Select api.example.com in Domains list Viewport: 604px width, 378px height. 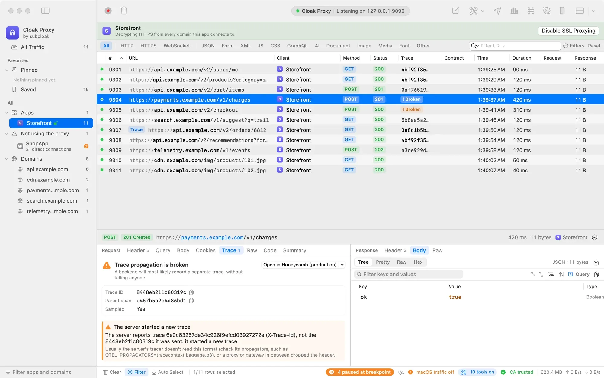47,169
